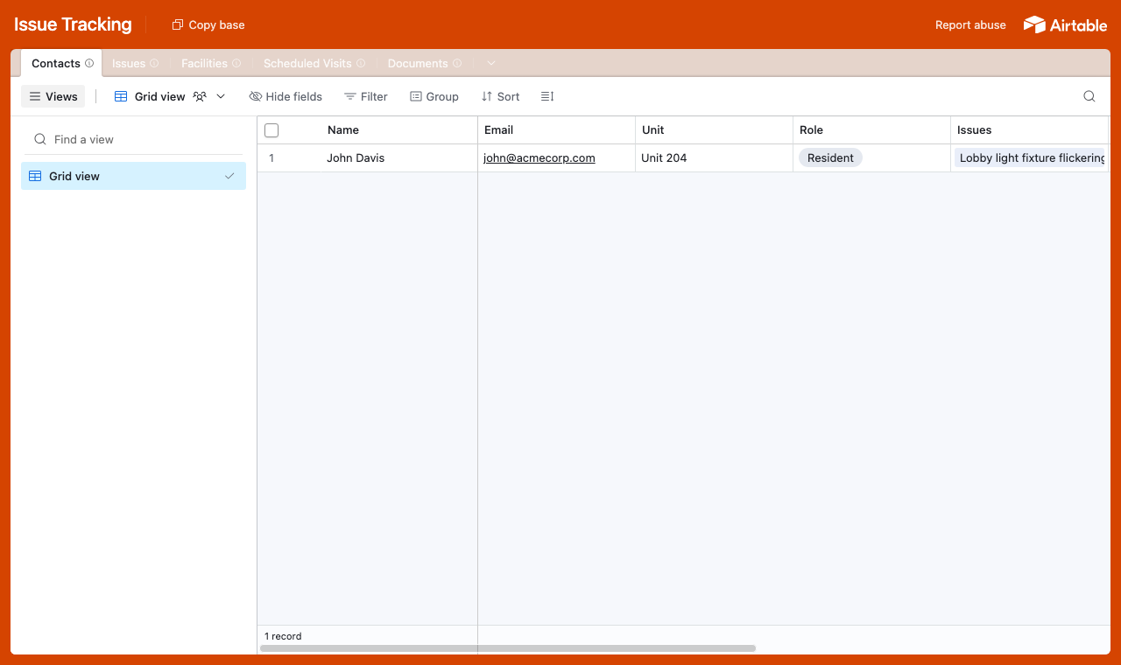Click the Role column header
The width and height of the screenshot is (1121, 665).
[872, 130]
